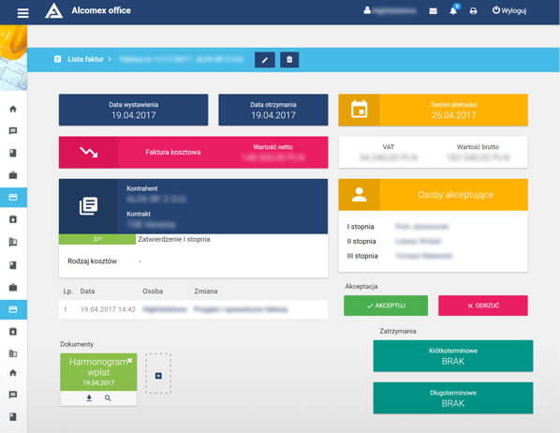Open Krótkoterminowe BRAK retention tile
This screenshot has width=560, height=433.
click(453, 356)
